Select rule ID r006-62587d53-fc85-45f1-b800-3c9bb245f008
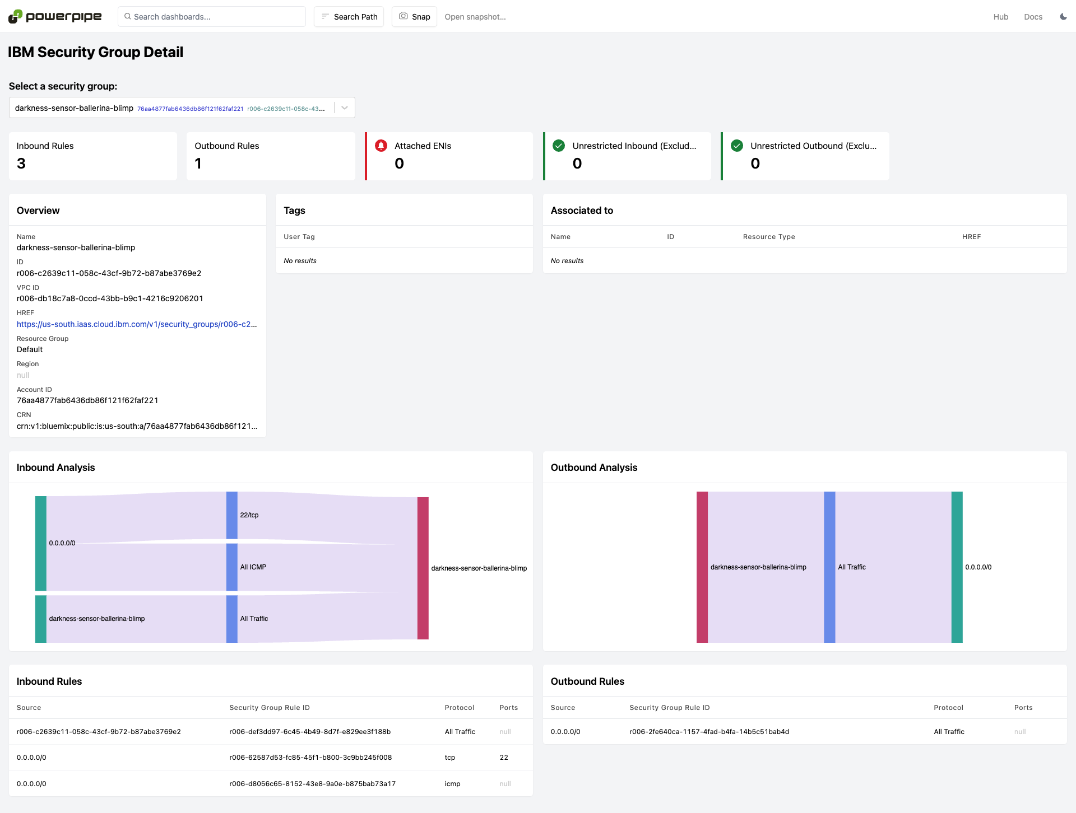Screen dimensions: 1076x813 coord(310,758)
